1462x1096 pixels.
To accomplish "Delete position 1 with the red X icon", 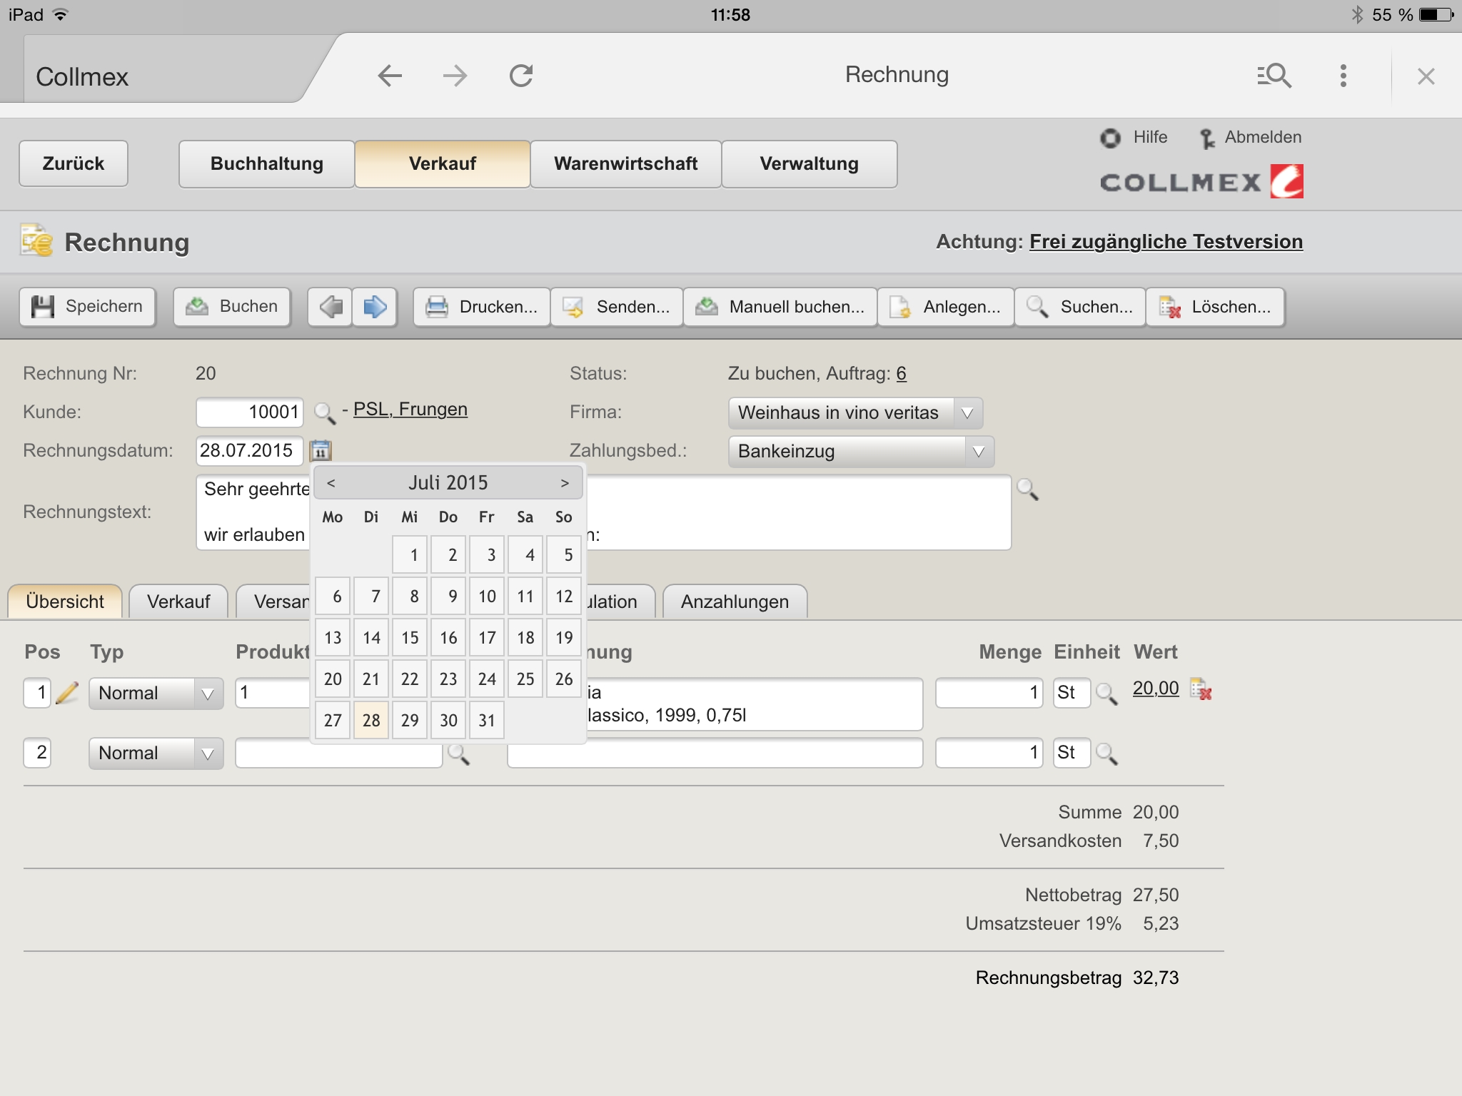I will 1201,689.
